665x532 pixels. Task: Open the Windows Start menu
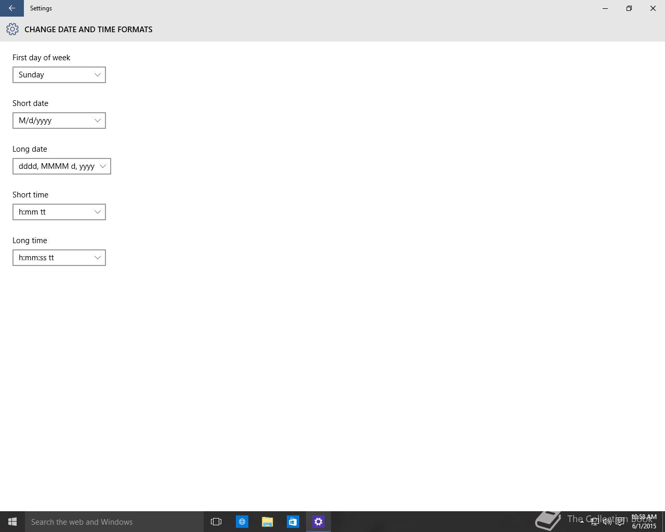click(x=12, y=522)
